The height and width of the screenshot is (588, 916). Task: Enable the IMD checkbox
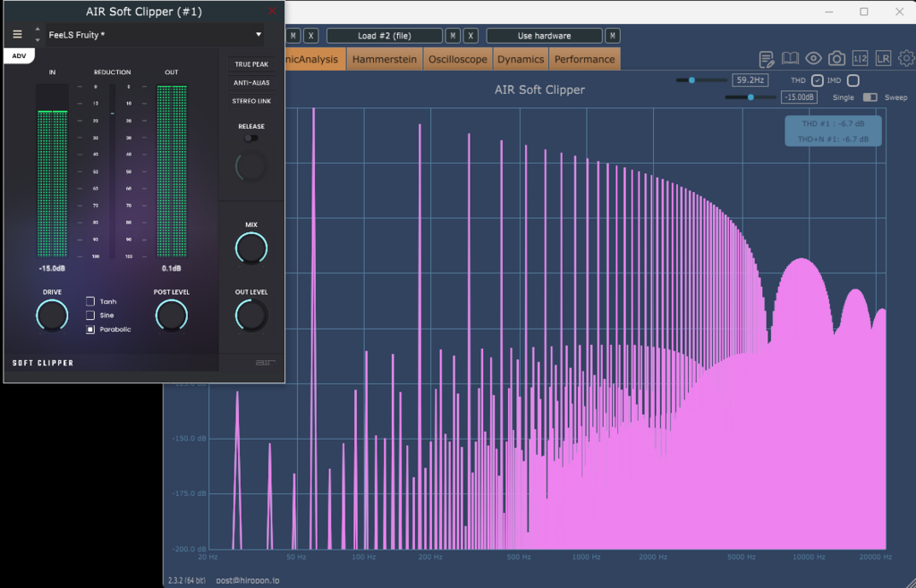coord(852,80)
